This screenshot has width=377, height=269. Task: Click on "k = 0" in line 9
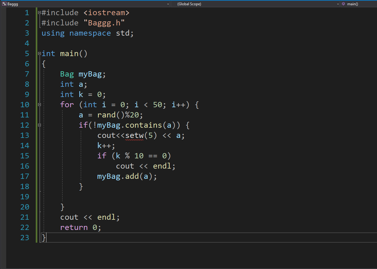coord(90,95)
